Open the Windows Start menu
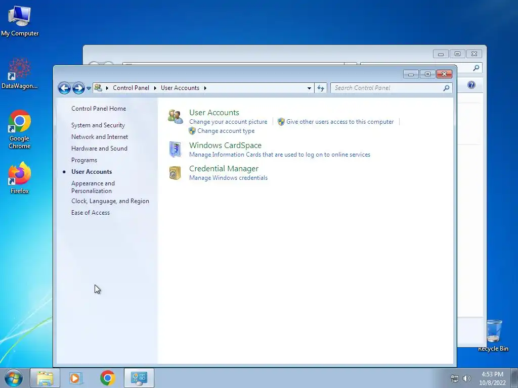This screenshot has height=388, width=518. tap(14, 378)
